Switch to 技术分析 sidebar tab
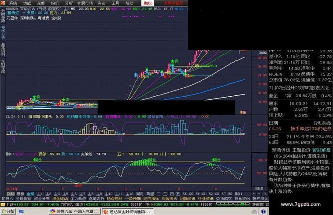The width and height of the screenshot is (333, 215). click(3, 32)
